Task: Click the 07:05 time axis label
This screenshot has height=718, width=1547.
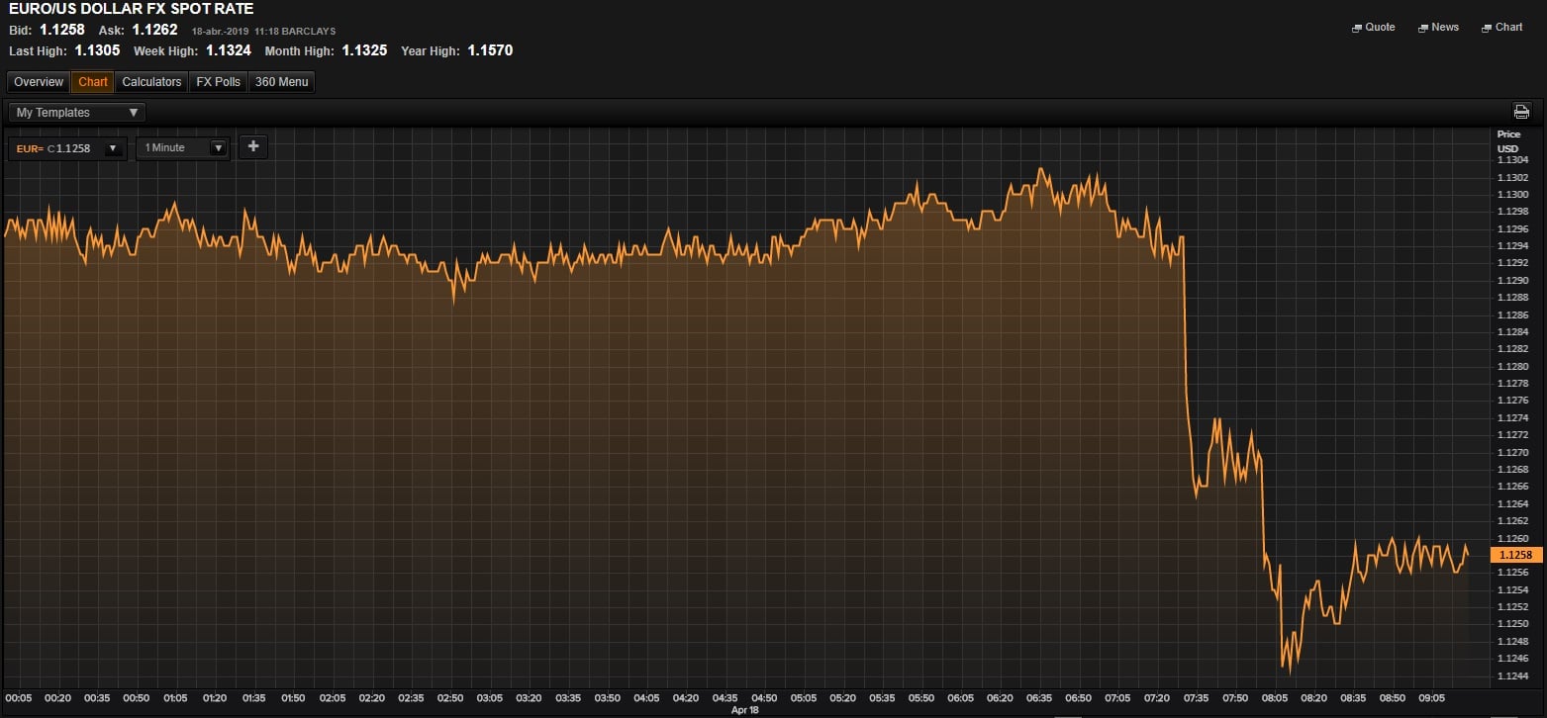Action: [1118, 698]
